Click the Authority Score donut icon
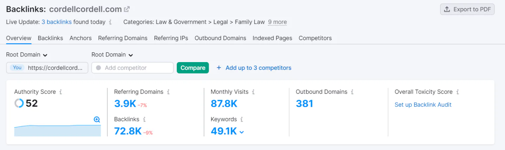 coord(19,103)
